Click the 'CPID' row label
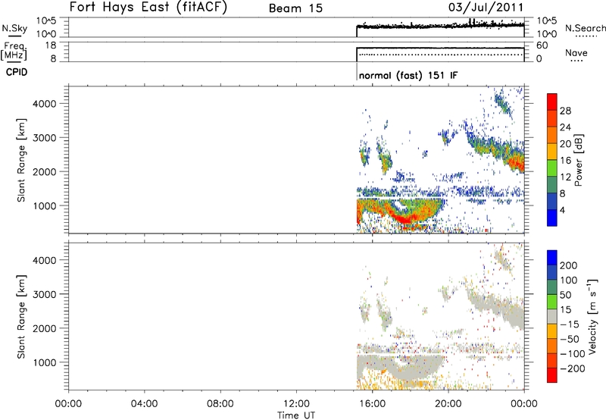This screenshot has width=606, height=420. (x=17, y=72)
